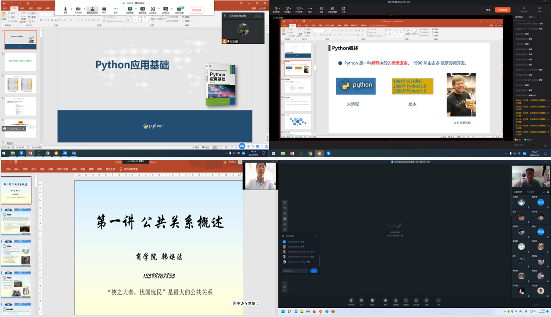Open the 审阅 tab in public relations PowerPoint
The width and height of the screenshot is (551, 317).
[x=83, y=169]
